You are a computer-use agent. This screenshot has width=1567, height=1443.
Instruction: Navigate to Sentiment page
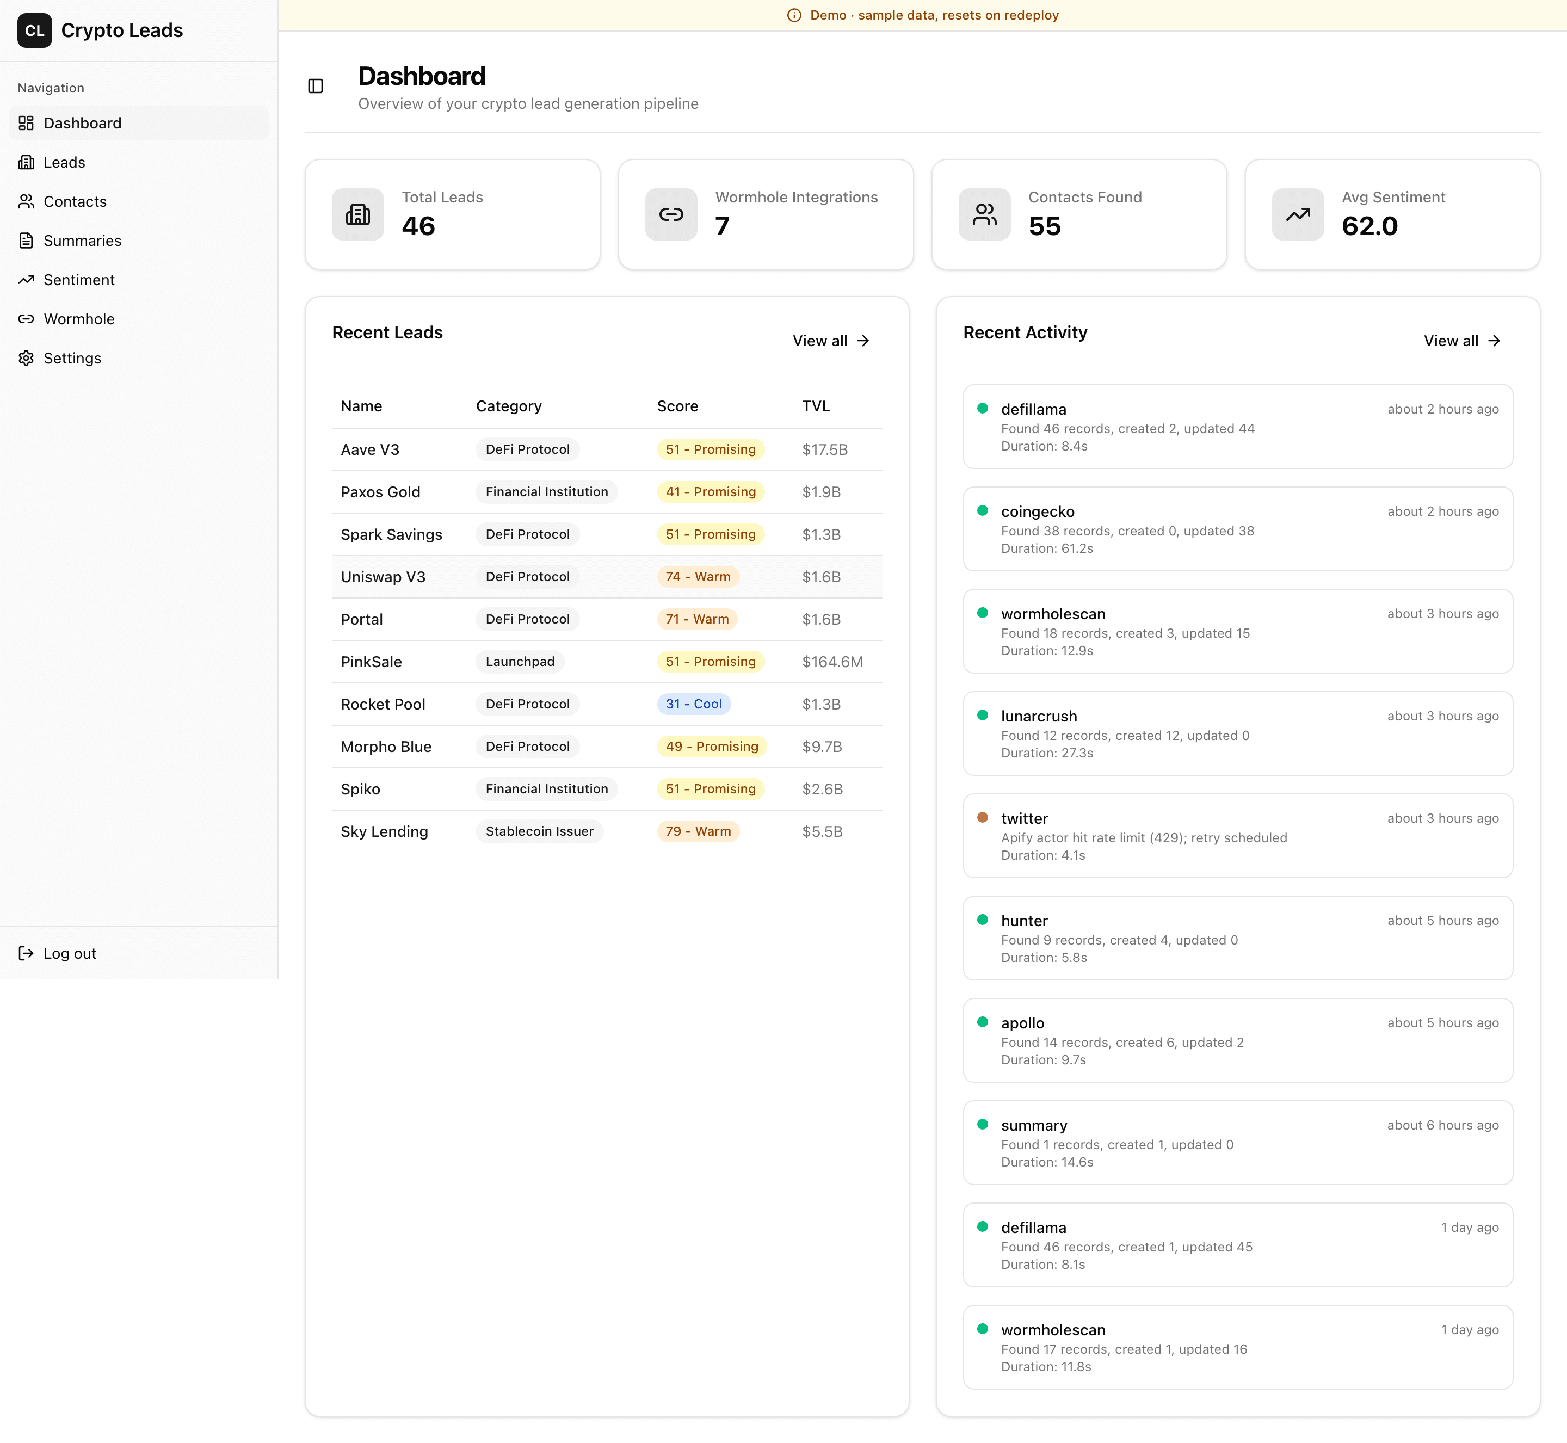[x=138, y=280]
